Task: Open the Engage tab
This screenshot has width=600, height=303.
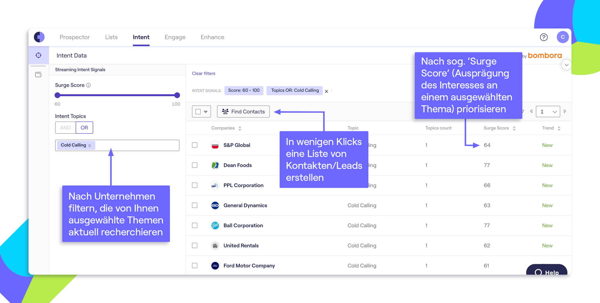Action: [x=175, y=37]
